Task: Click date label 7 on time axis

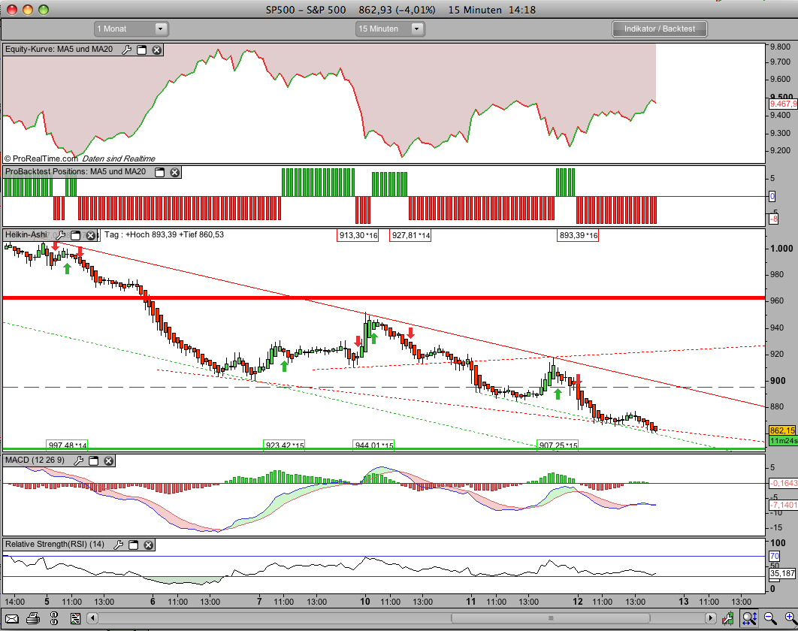Action: pyautogui.click(x=259, y=602)
